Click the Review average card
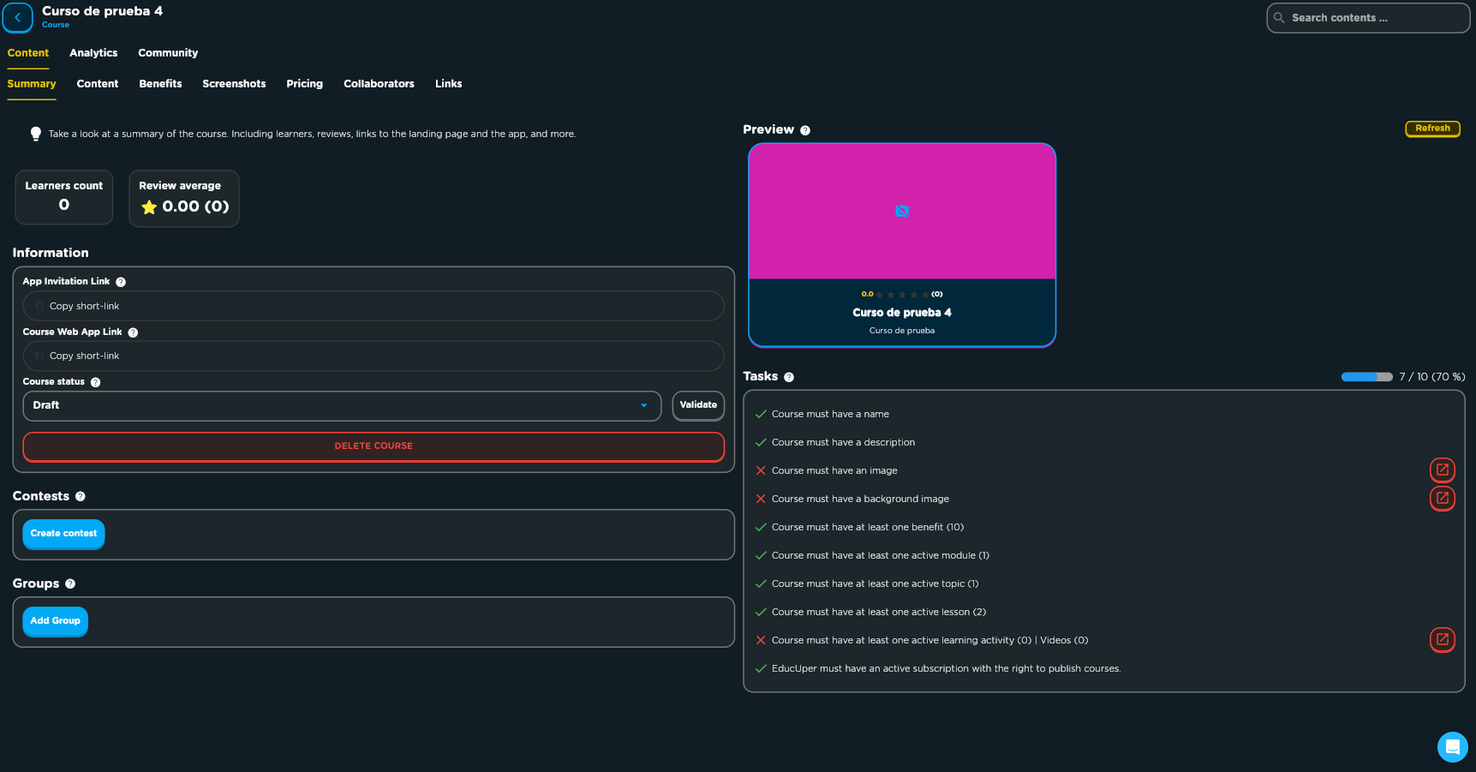Image resolution: width=1476 pixels, height=772 pixels. [x=184, y=198]
